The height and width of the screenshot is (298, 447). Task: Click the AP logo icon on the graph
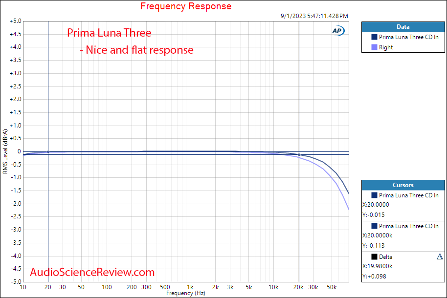coord(338,31)
